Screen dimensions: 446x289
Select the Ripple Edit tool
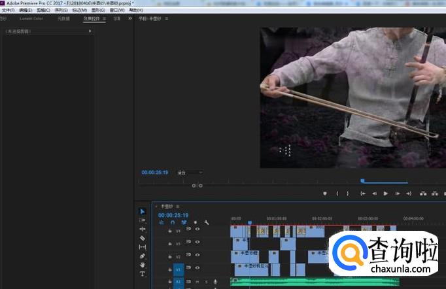click(143, 220)
